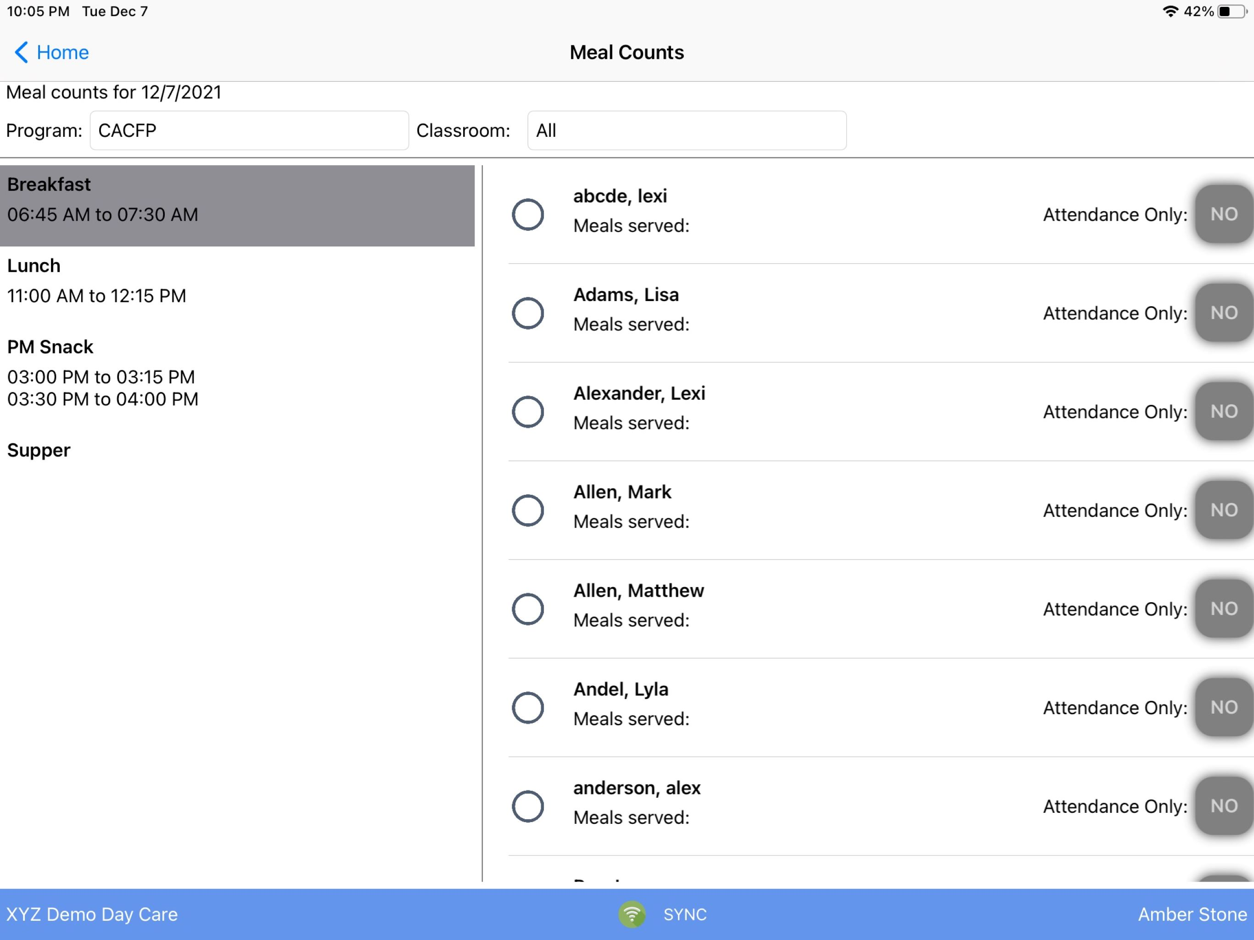This screenshot has height=940, width=1254.
Task: Tap the 42% battery percentage
Action: [1198, 11]
